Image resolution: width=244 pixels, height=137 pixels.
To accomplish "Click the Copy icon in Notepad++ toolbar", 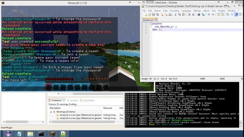I will (180, 14).
